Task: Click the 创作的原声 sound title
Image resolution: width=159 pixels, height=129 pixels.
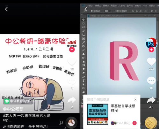Action: click(x=16, y=126)
